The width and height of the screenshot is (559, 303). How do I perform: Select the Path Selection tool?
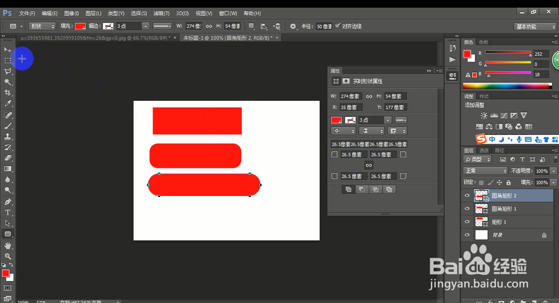(x=8, y=223)
